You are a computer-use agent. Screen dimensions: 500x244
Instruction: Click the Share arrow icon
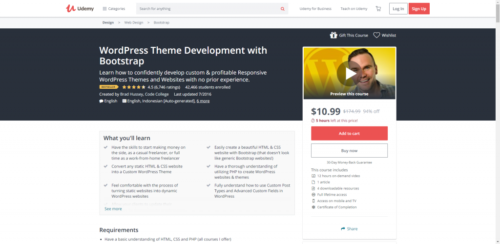[343, 229]
